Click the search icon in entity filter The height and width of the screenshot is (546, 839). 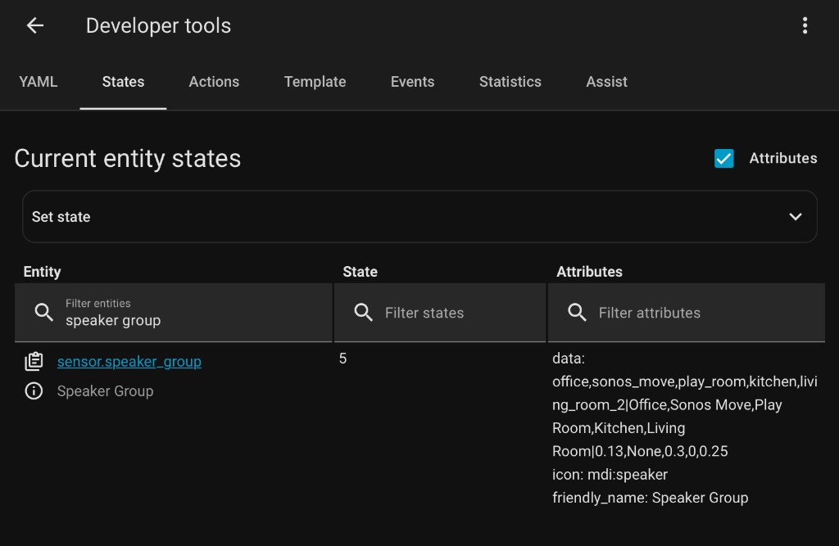point(44,313)
